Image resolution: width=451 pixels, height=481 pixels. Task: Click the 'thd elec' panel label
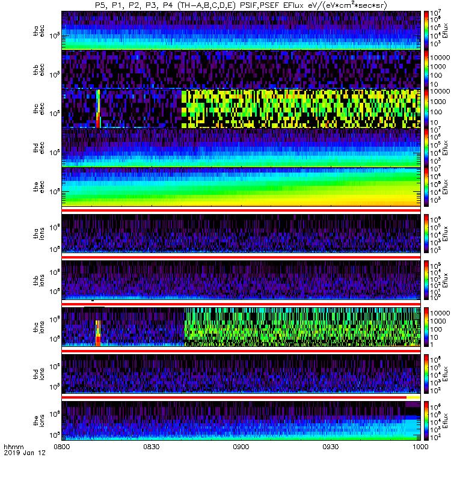(x=38, y=147)
